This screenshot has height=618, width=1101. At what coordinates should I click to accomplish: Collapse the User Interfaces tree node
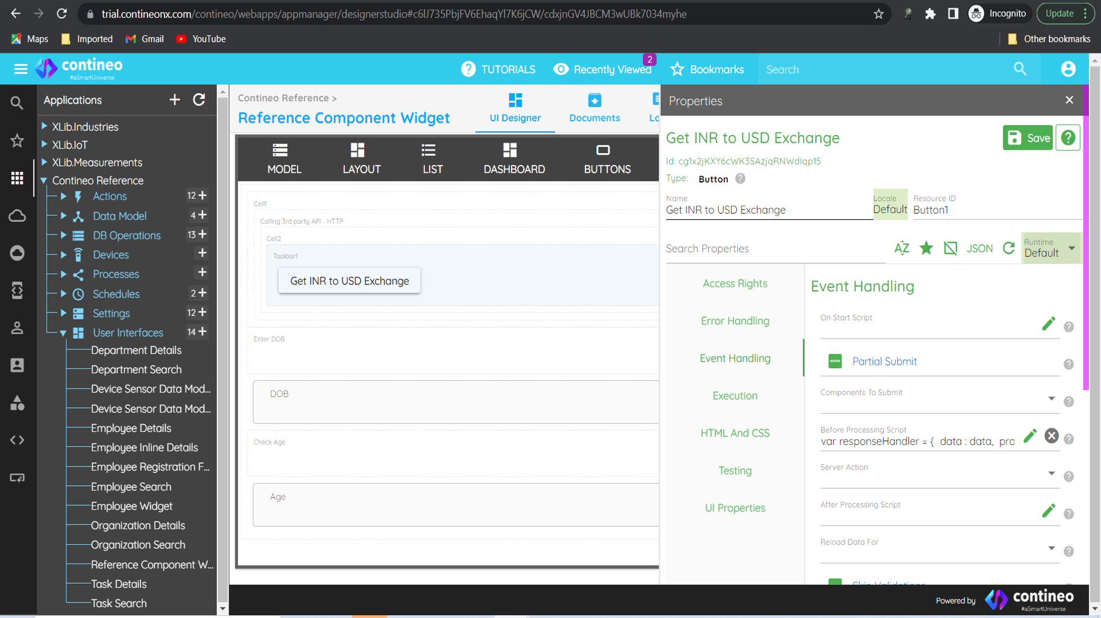tap(64, 333)
